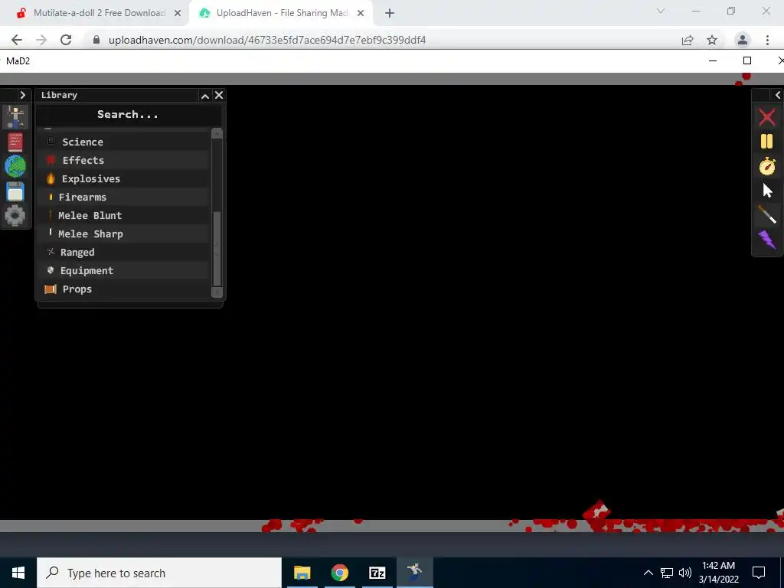Viewport: 784px width, 588px height.
Task: Open Chrome profile avatar
Action: 743,40
